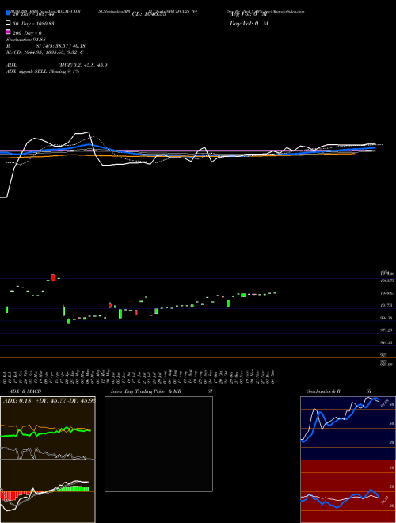Click the red RSI chart panel
The width and height of the screenshot is (396, 523).
348,491
